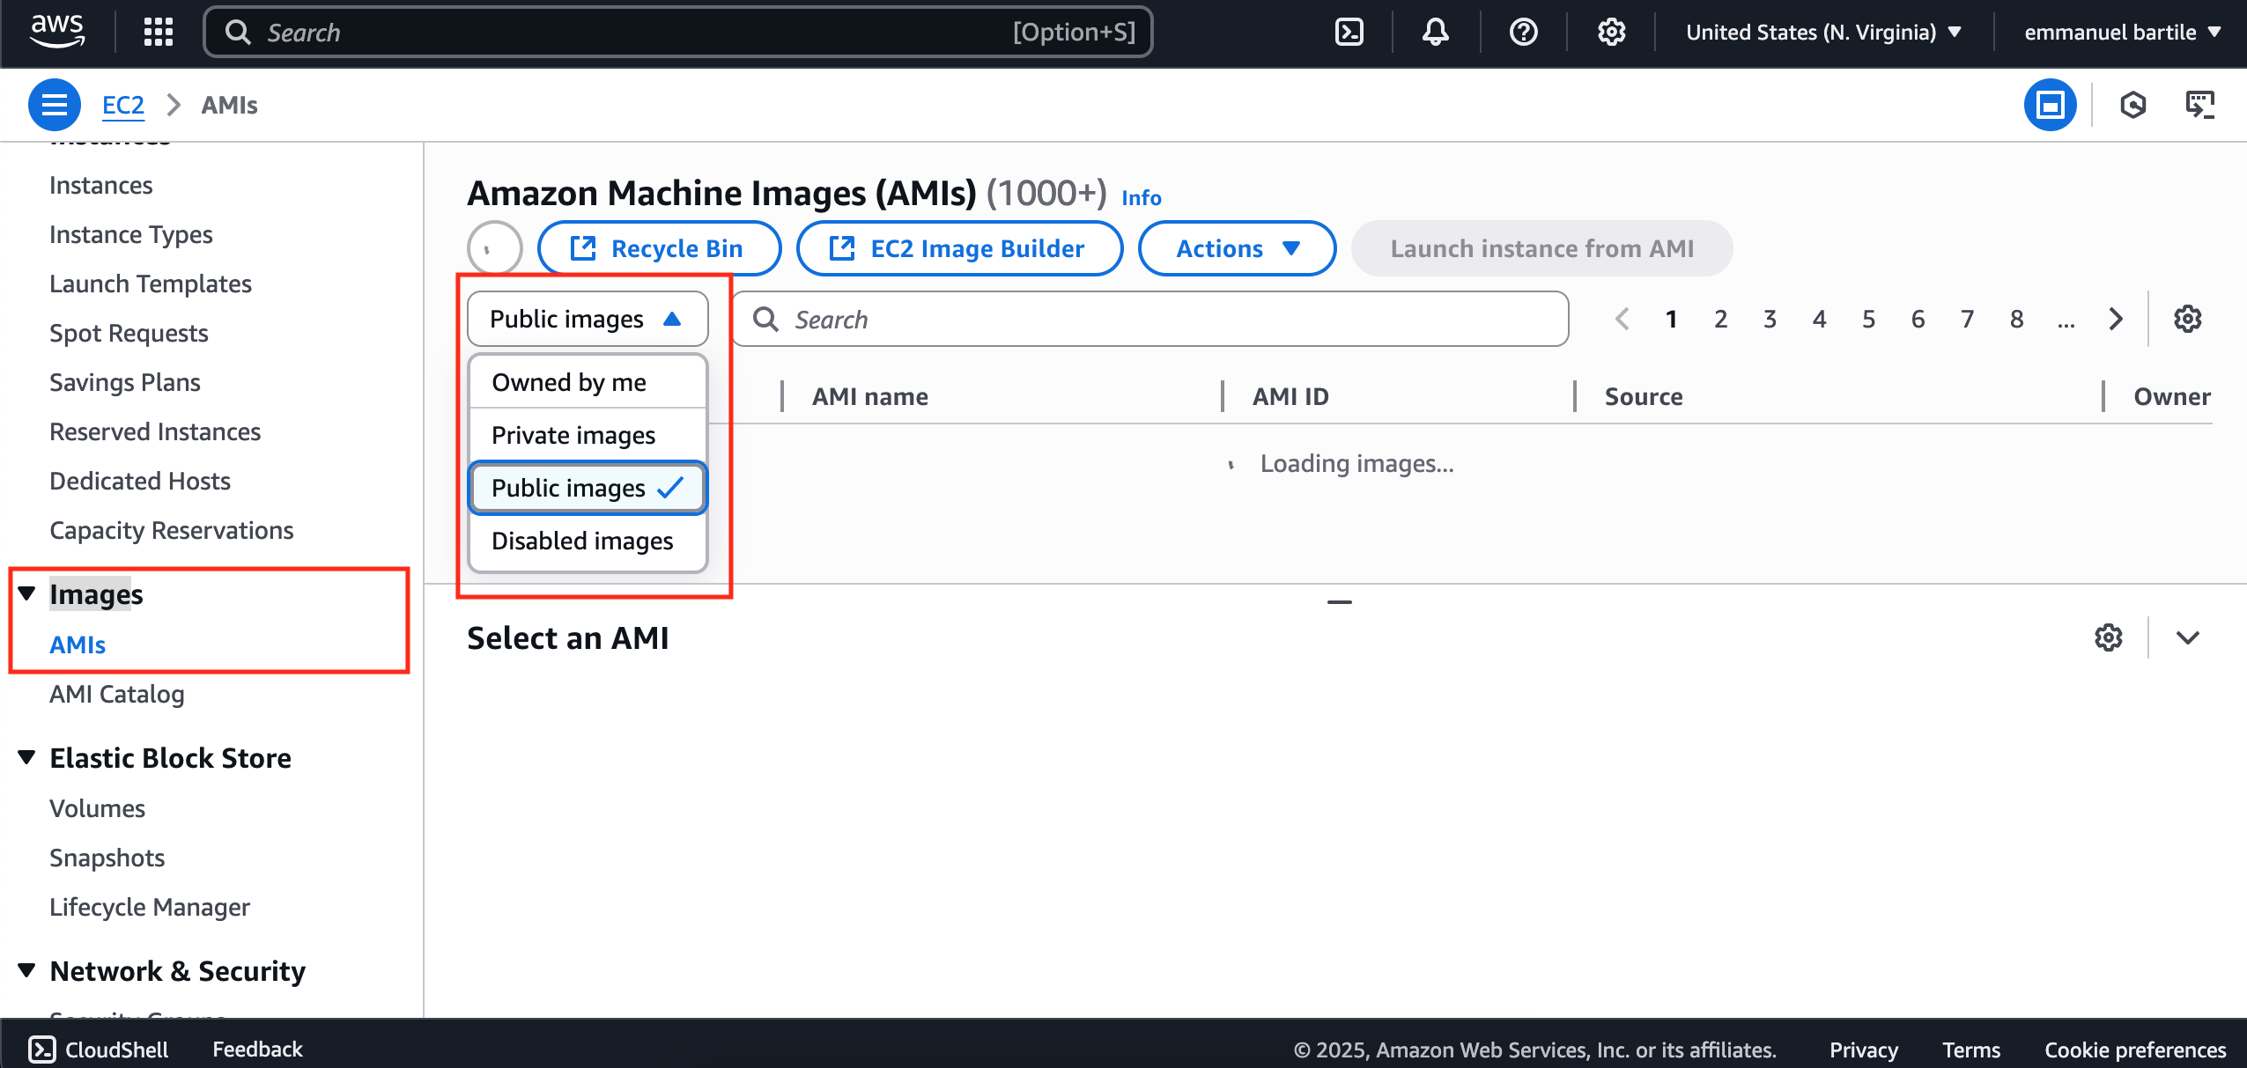Open the United States (N. Virginia) region menu
Image resolution: width=2247 pixels, height=1068 pixels.
[1822, 32]
